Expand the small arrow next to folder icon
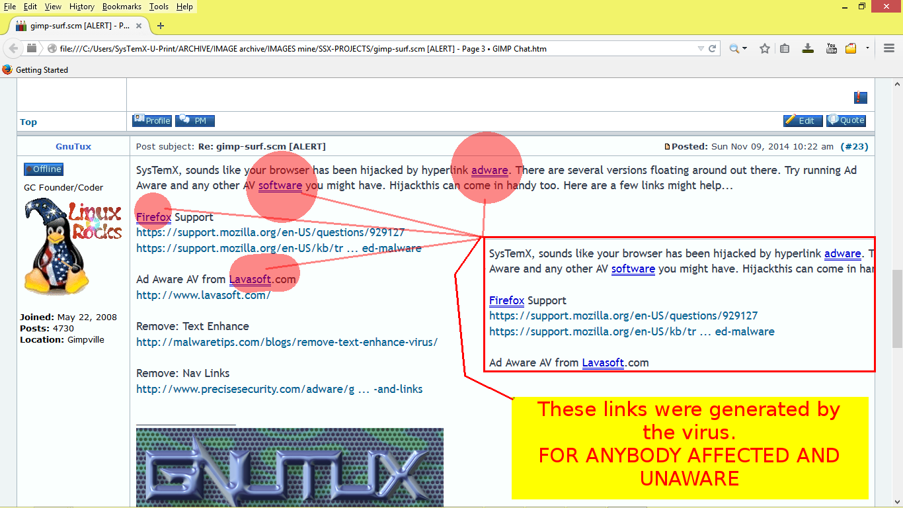Image resolution: width=903 pixels, height=508 pixels. coord(867,48)
